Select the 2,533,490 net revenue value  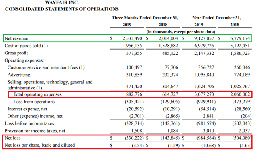132,38
